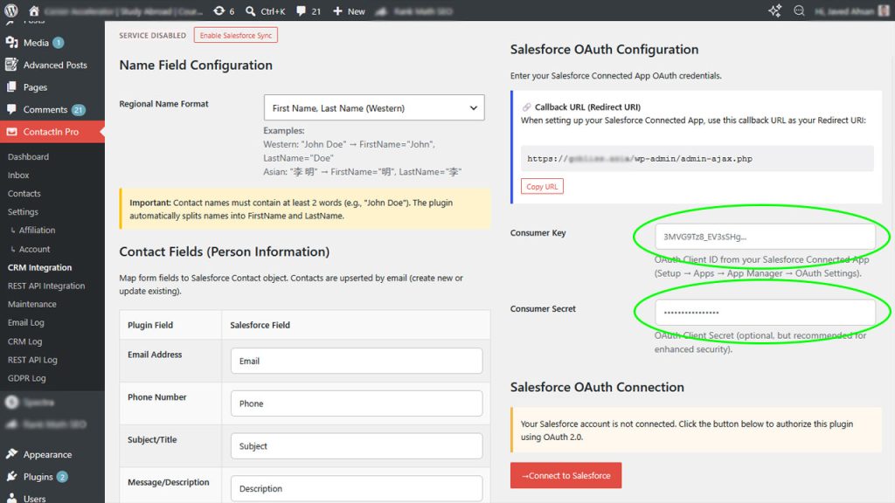Open GDPR Log submenu item

point(26,378)
